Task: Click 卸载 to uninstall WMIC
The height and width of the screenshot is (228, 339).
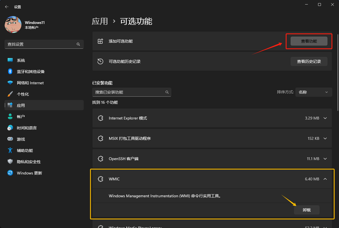Action: (306, 210)
